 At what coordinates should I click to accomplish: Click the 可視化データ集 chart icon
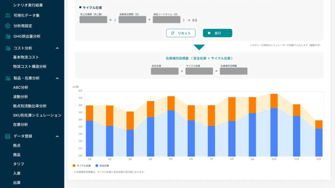point(8,16)
